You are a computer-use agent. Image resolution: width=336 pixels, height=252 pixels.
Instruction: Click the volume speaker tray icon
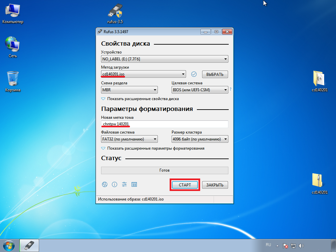tap(302, 246)
